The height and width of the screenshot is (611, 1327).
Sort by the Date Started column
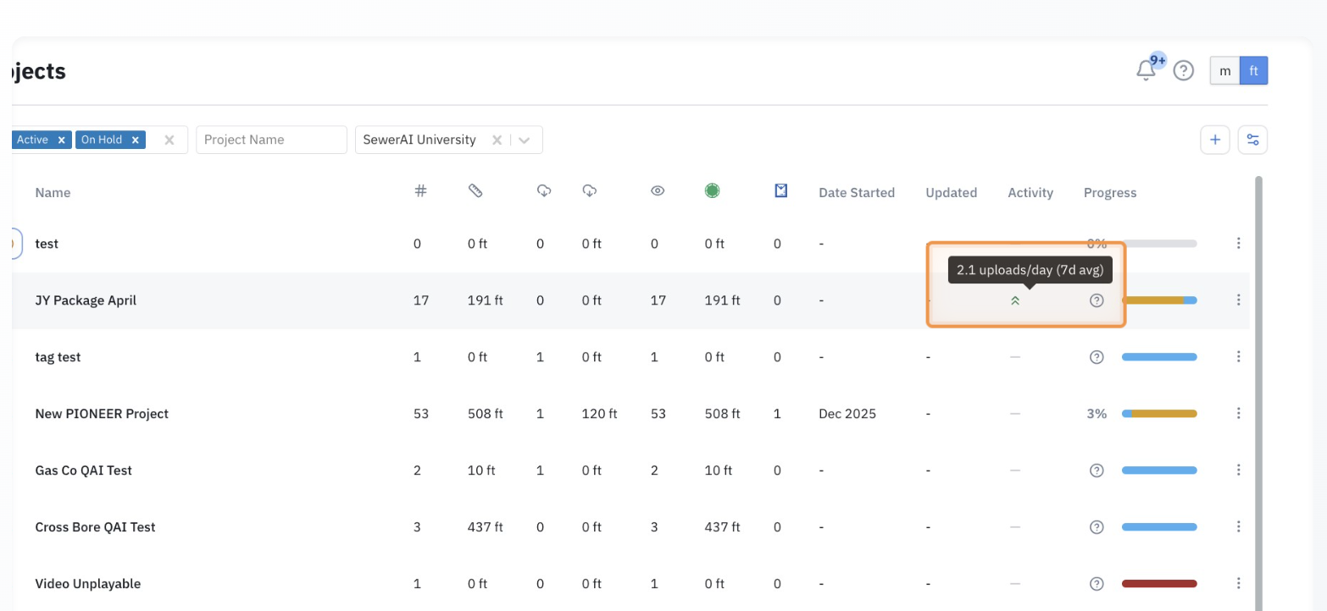click(x=856, y=193)
